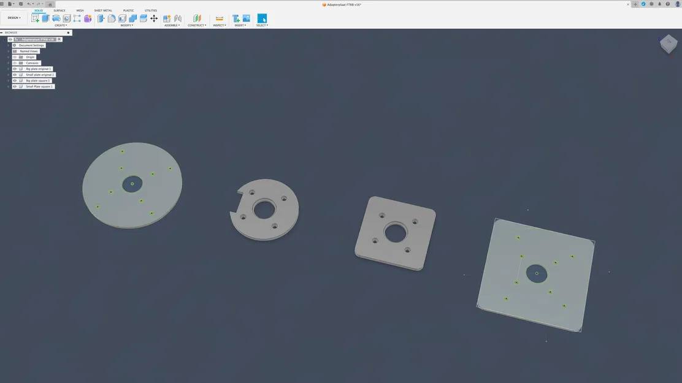Select the Joint tool
682x383 pixels.
(177, 18)
